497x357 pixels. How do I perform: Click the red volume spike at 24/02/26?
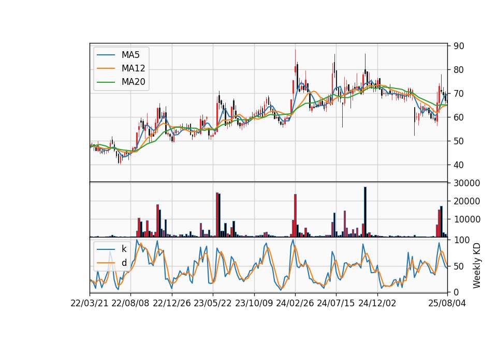coord(296,215)
